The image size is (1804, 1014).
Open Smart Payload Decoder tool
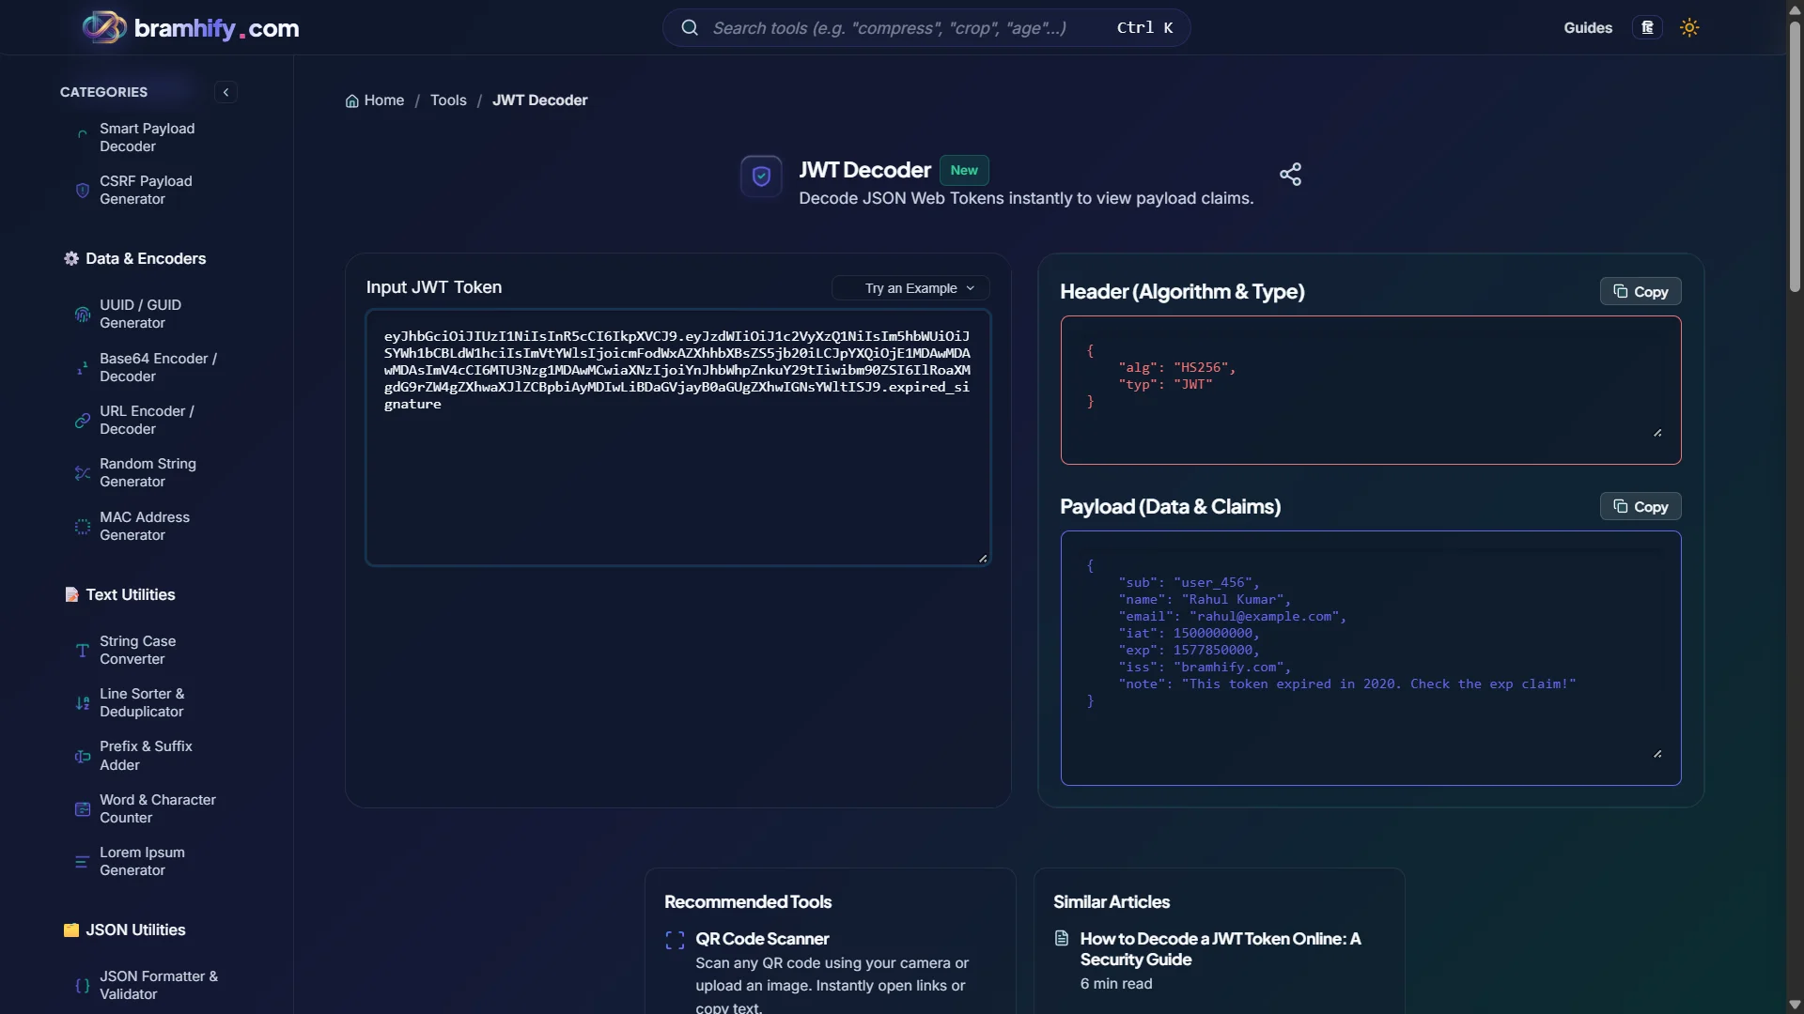point(147,137)
